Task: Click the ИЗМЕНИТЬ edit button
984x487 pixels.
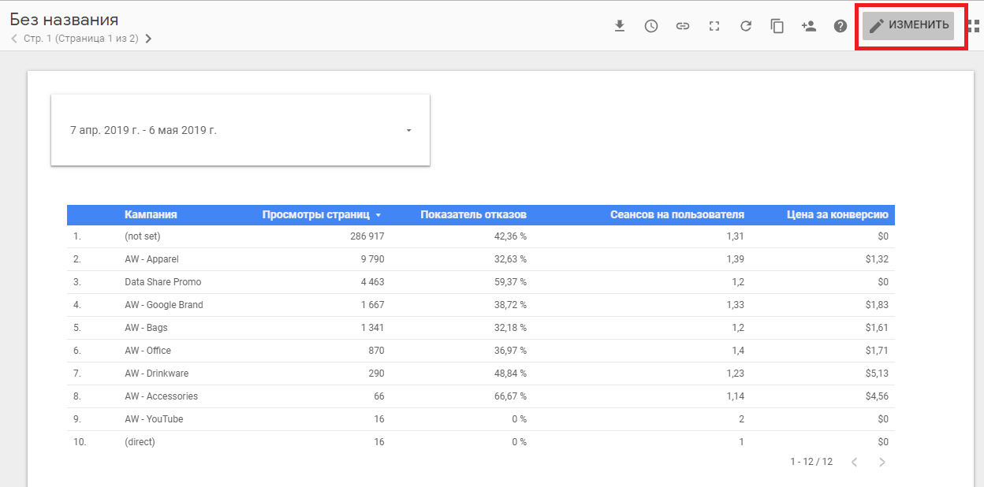Action: click(909, 25)
